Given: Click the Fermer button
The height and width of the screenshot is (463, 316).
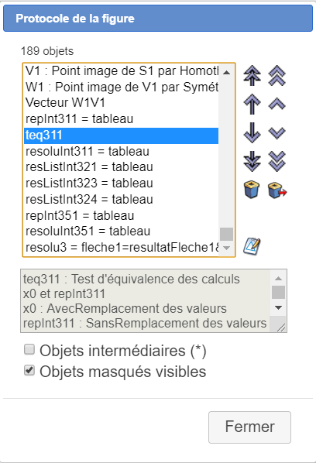Looking at the screenshot, I should [x=249, y=427].
